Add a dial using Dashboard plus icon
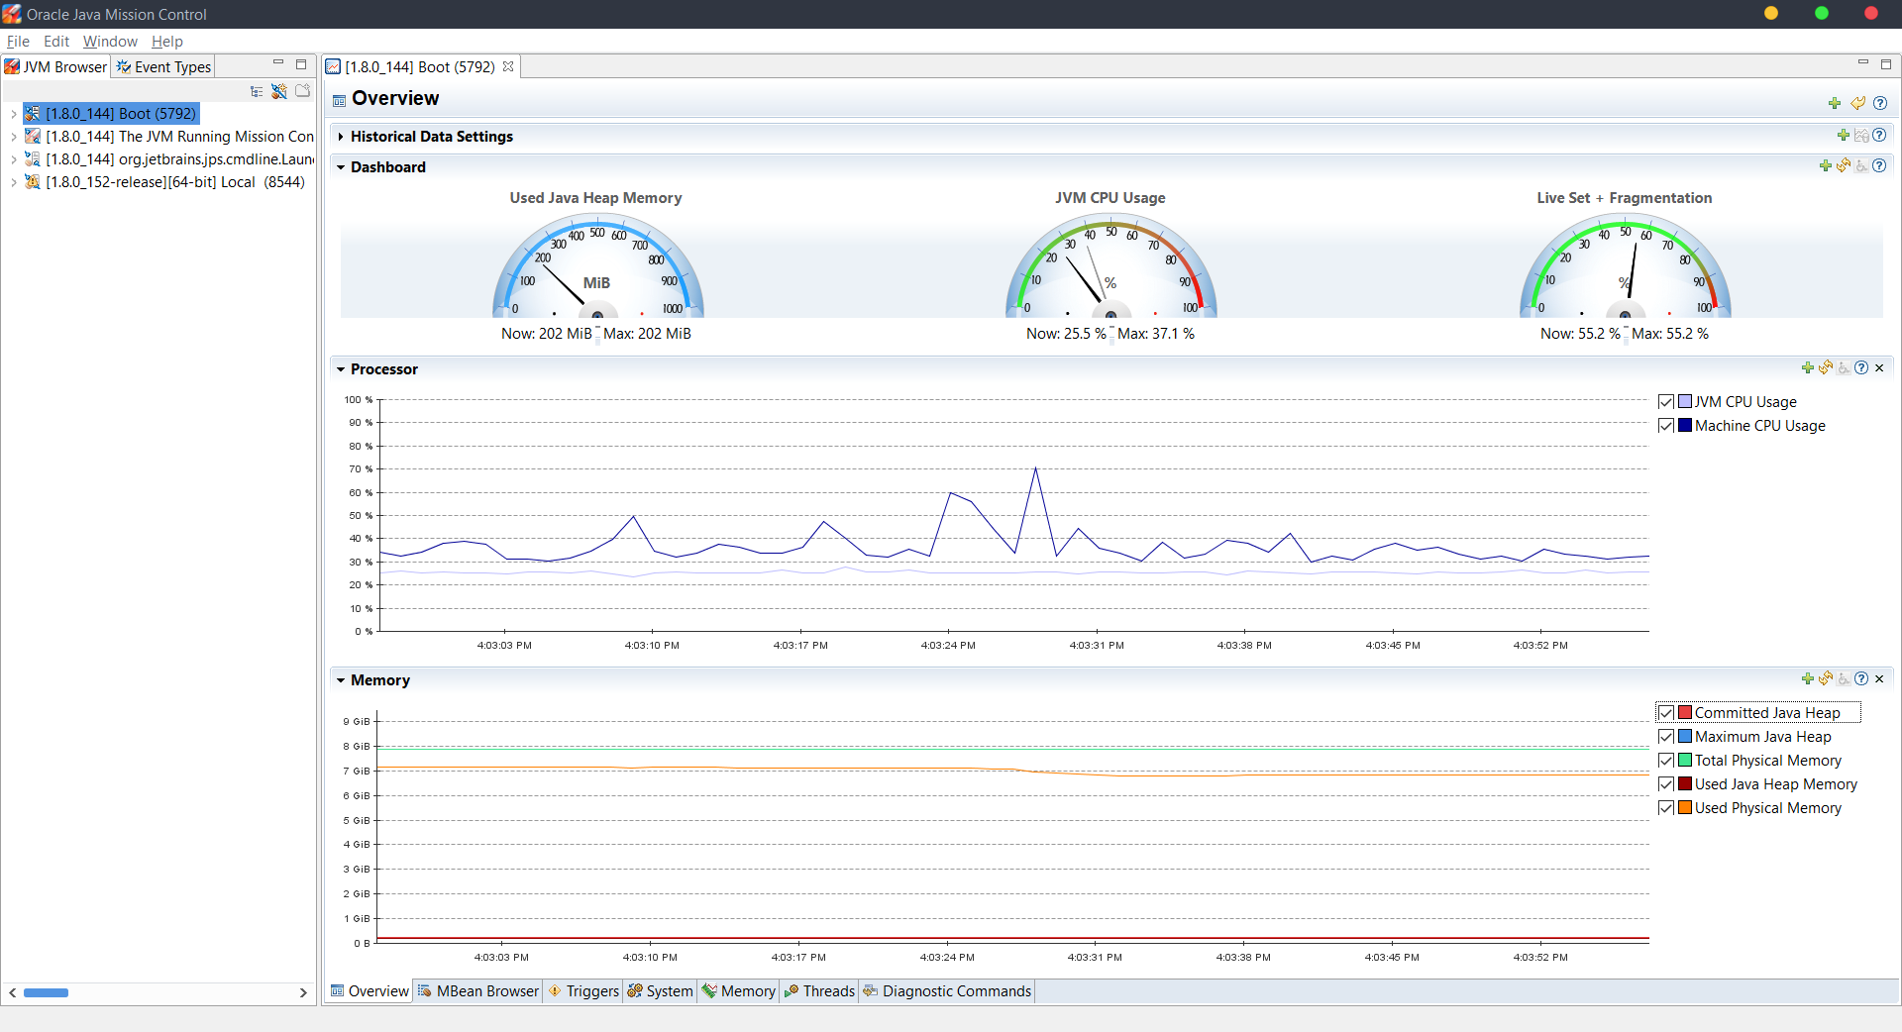This screenshot has height=1032, width=1902. coord(1826,166)
